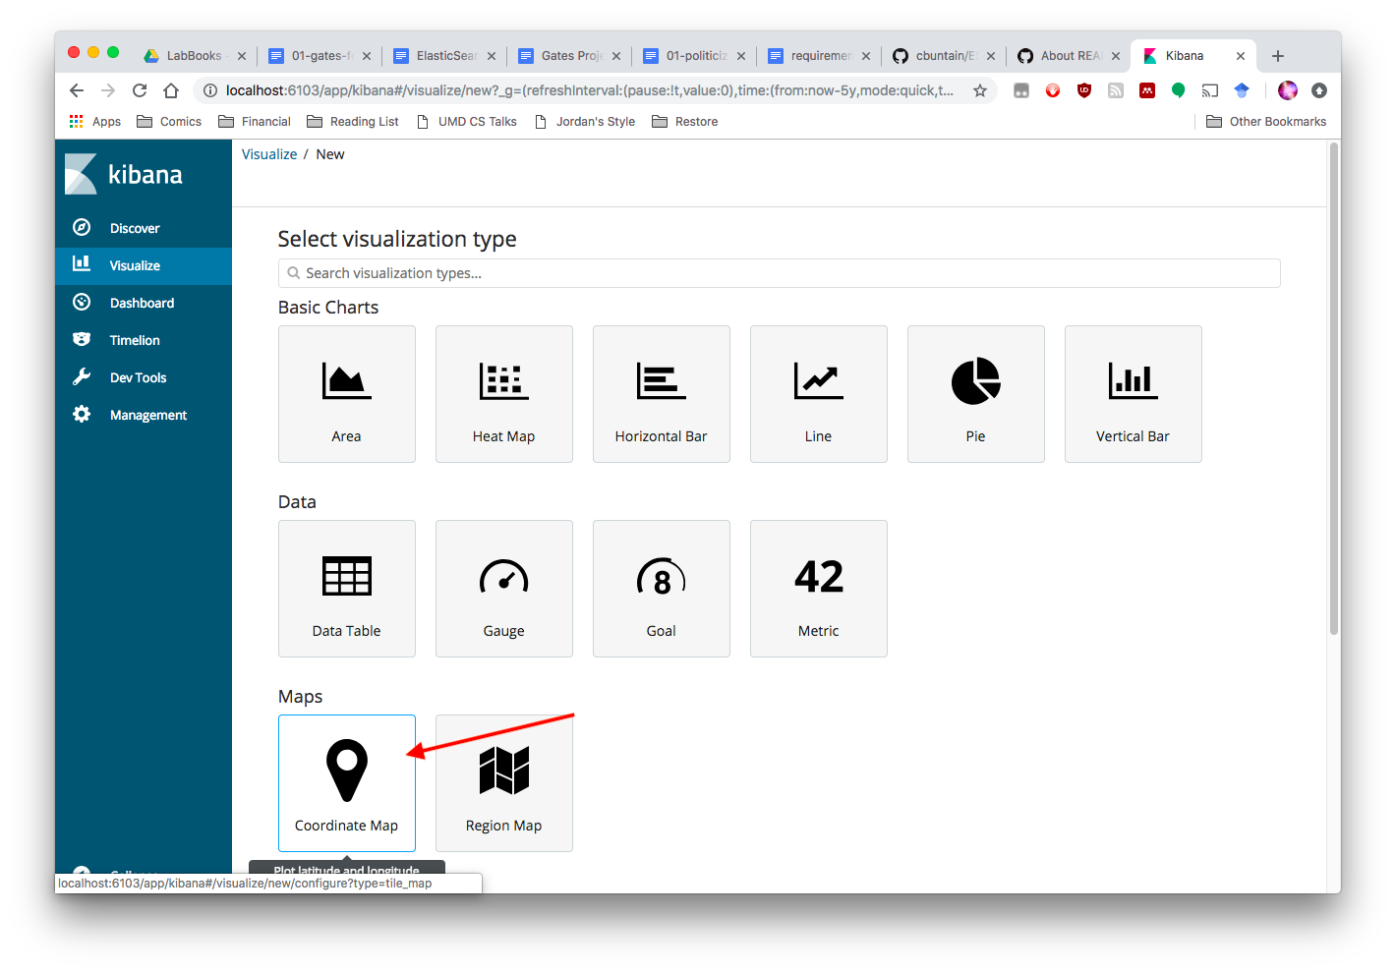Switch to the About README tab
This screenshot has width=1396, height=972.
pos(1069,56)
